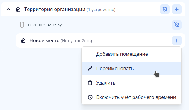The height and width of the screenshot is (110, 189).
Task: Enable Включить учёт рабочего времени option
Action: click(131, 97)
